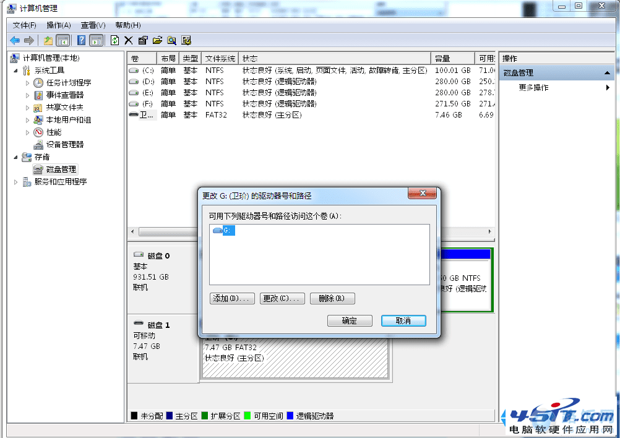Click the Up one level folder icon
This screenshot has width=620, height=438.
tap(48, 40)
